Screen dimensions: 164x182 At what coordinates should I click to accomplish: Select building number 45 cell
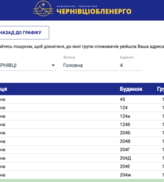click(x=123, y=99)
